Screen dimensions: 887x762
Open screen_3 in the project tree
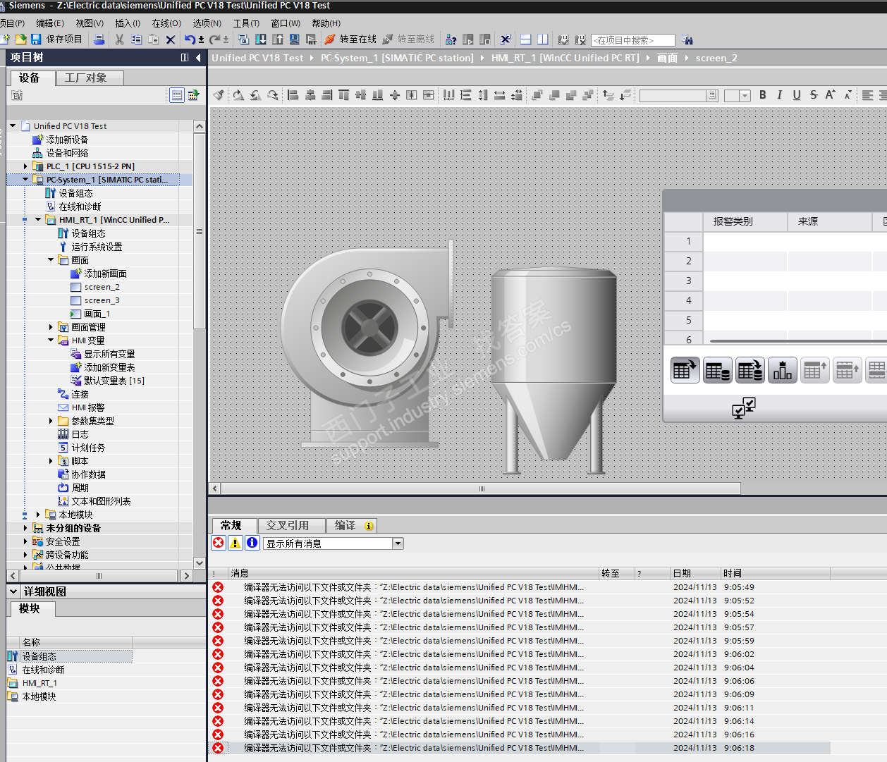click(x=102, y=300)
